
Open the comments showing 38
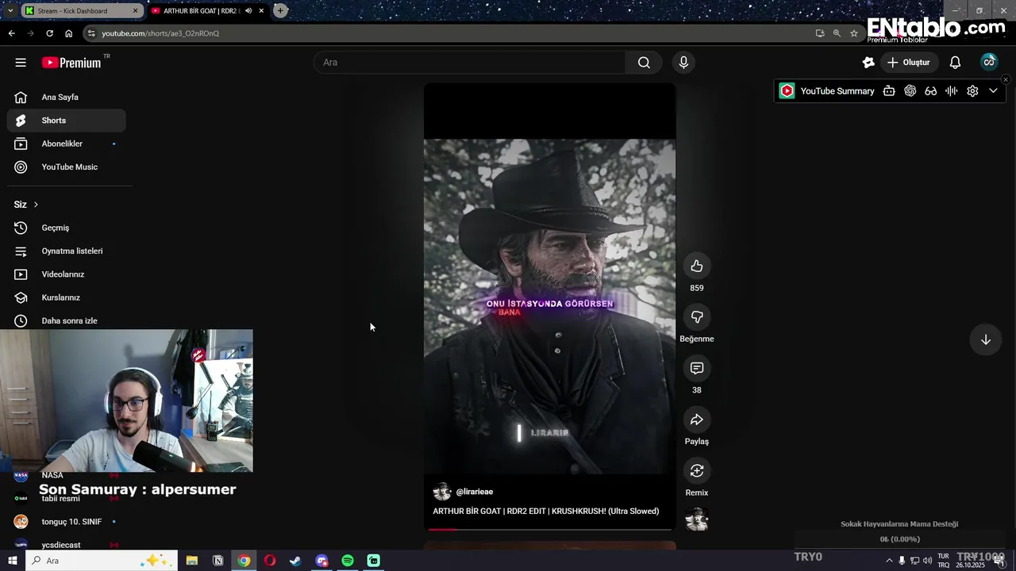point(697,368)
